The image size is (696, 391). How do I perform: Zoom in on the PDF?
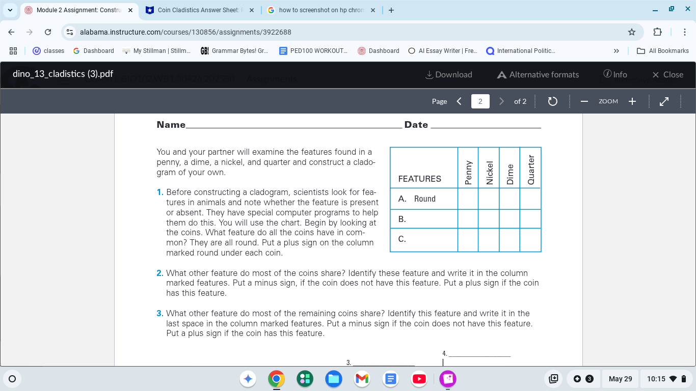[x=632, y=101]
